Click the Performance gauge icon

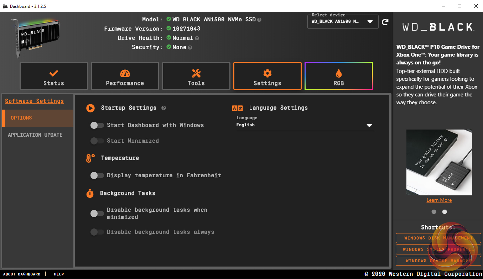click(x=125, y=73)
